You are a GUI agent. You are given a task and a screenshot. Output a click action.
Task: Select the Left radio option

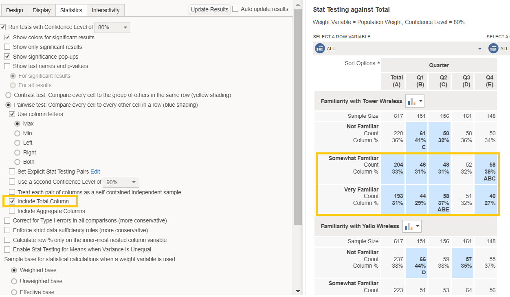coord(17,143)
